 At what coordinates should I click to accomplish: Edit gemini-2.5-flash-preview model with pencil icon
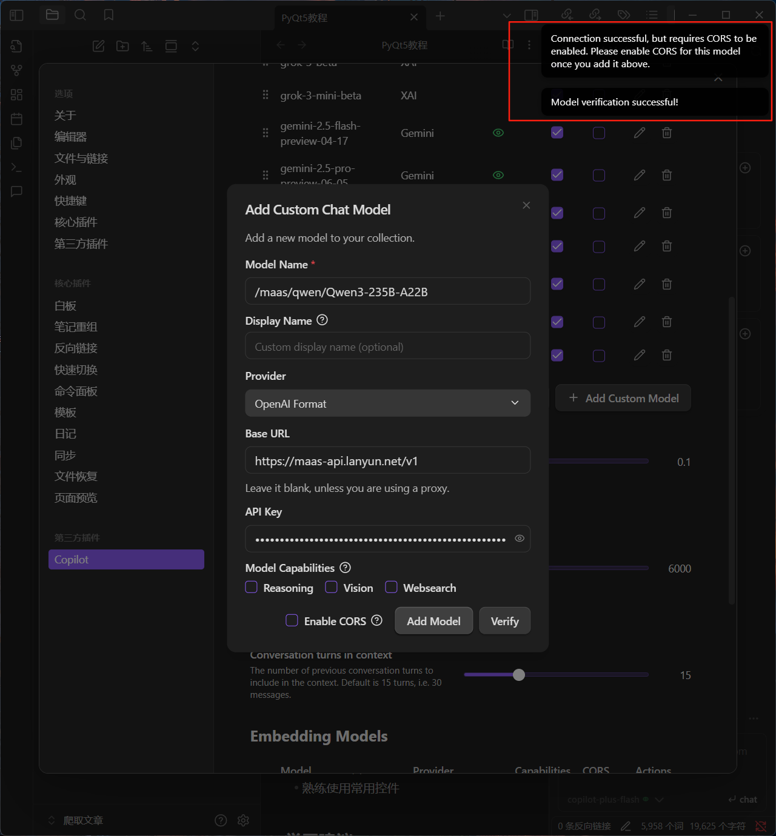click(x=640, y=133)
